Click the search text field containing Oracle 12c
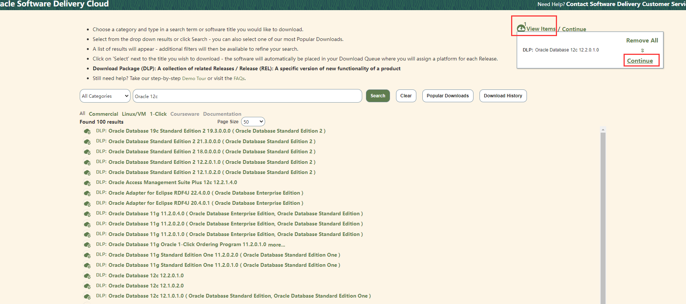 (x=247, y=96)
